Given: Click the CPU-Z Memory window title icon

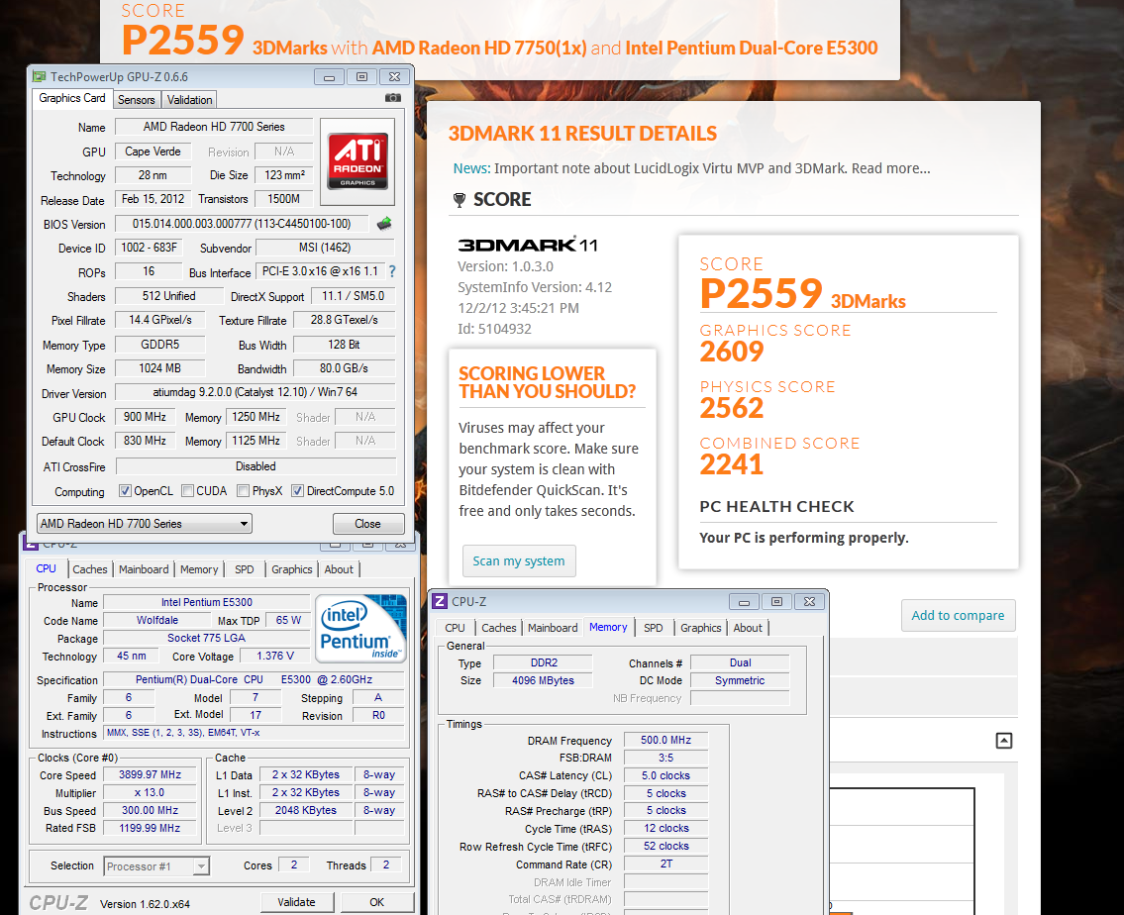Looking at the screenshot, I should (440, 602).
